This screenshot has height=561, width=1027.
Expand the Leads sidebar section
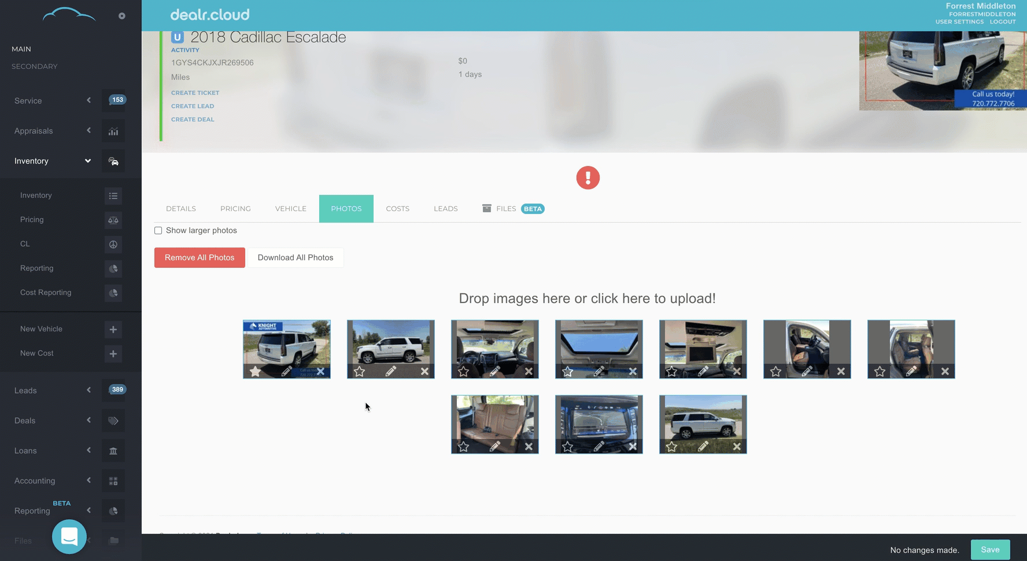88,390
